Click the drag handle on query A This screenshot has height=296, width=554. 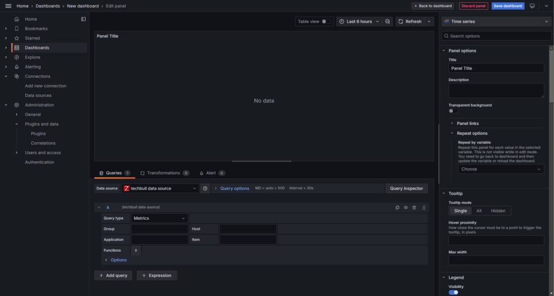[424, 207]
